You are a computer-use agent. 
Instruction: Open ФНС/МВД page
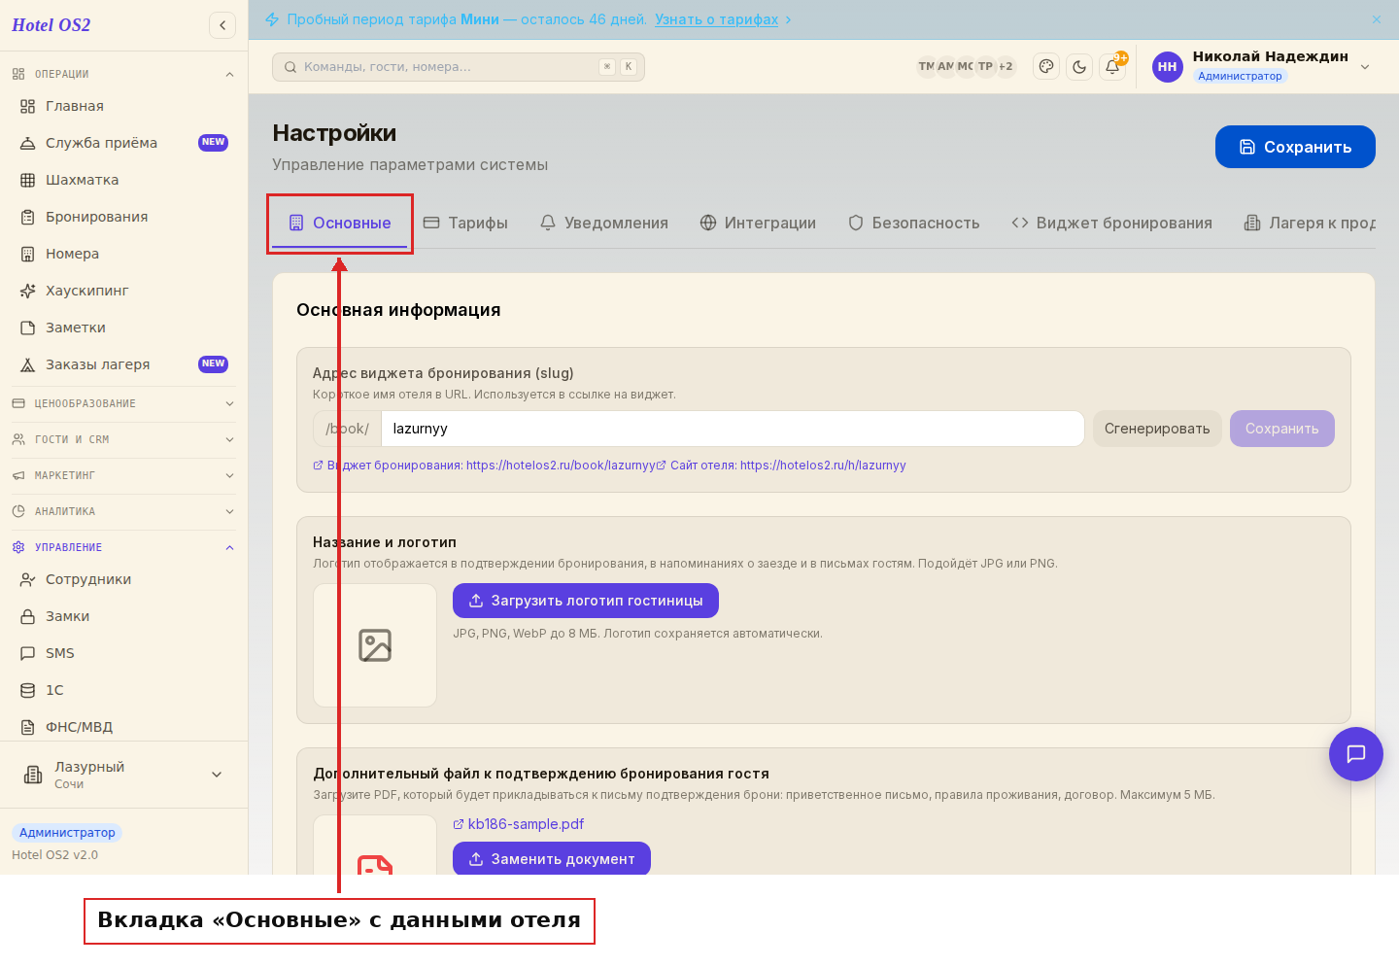click(x=123, y=727)
